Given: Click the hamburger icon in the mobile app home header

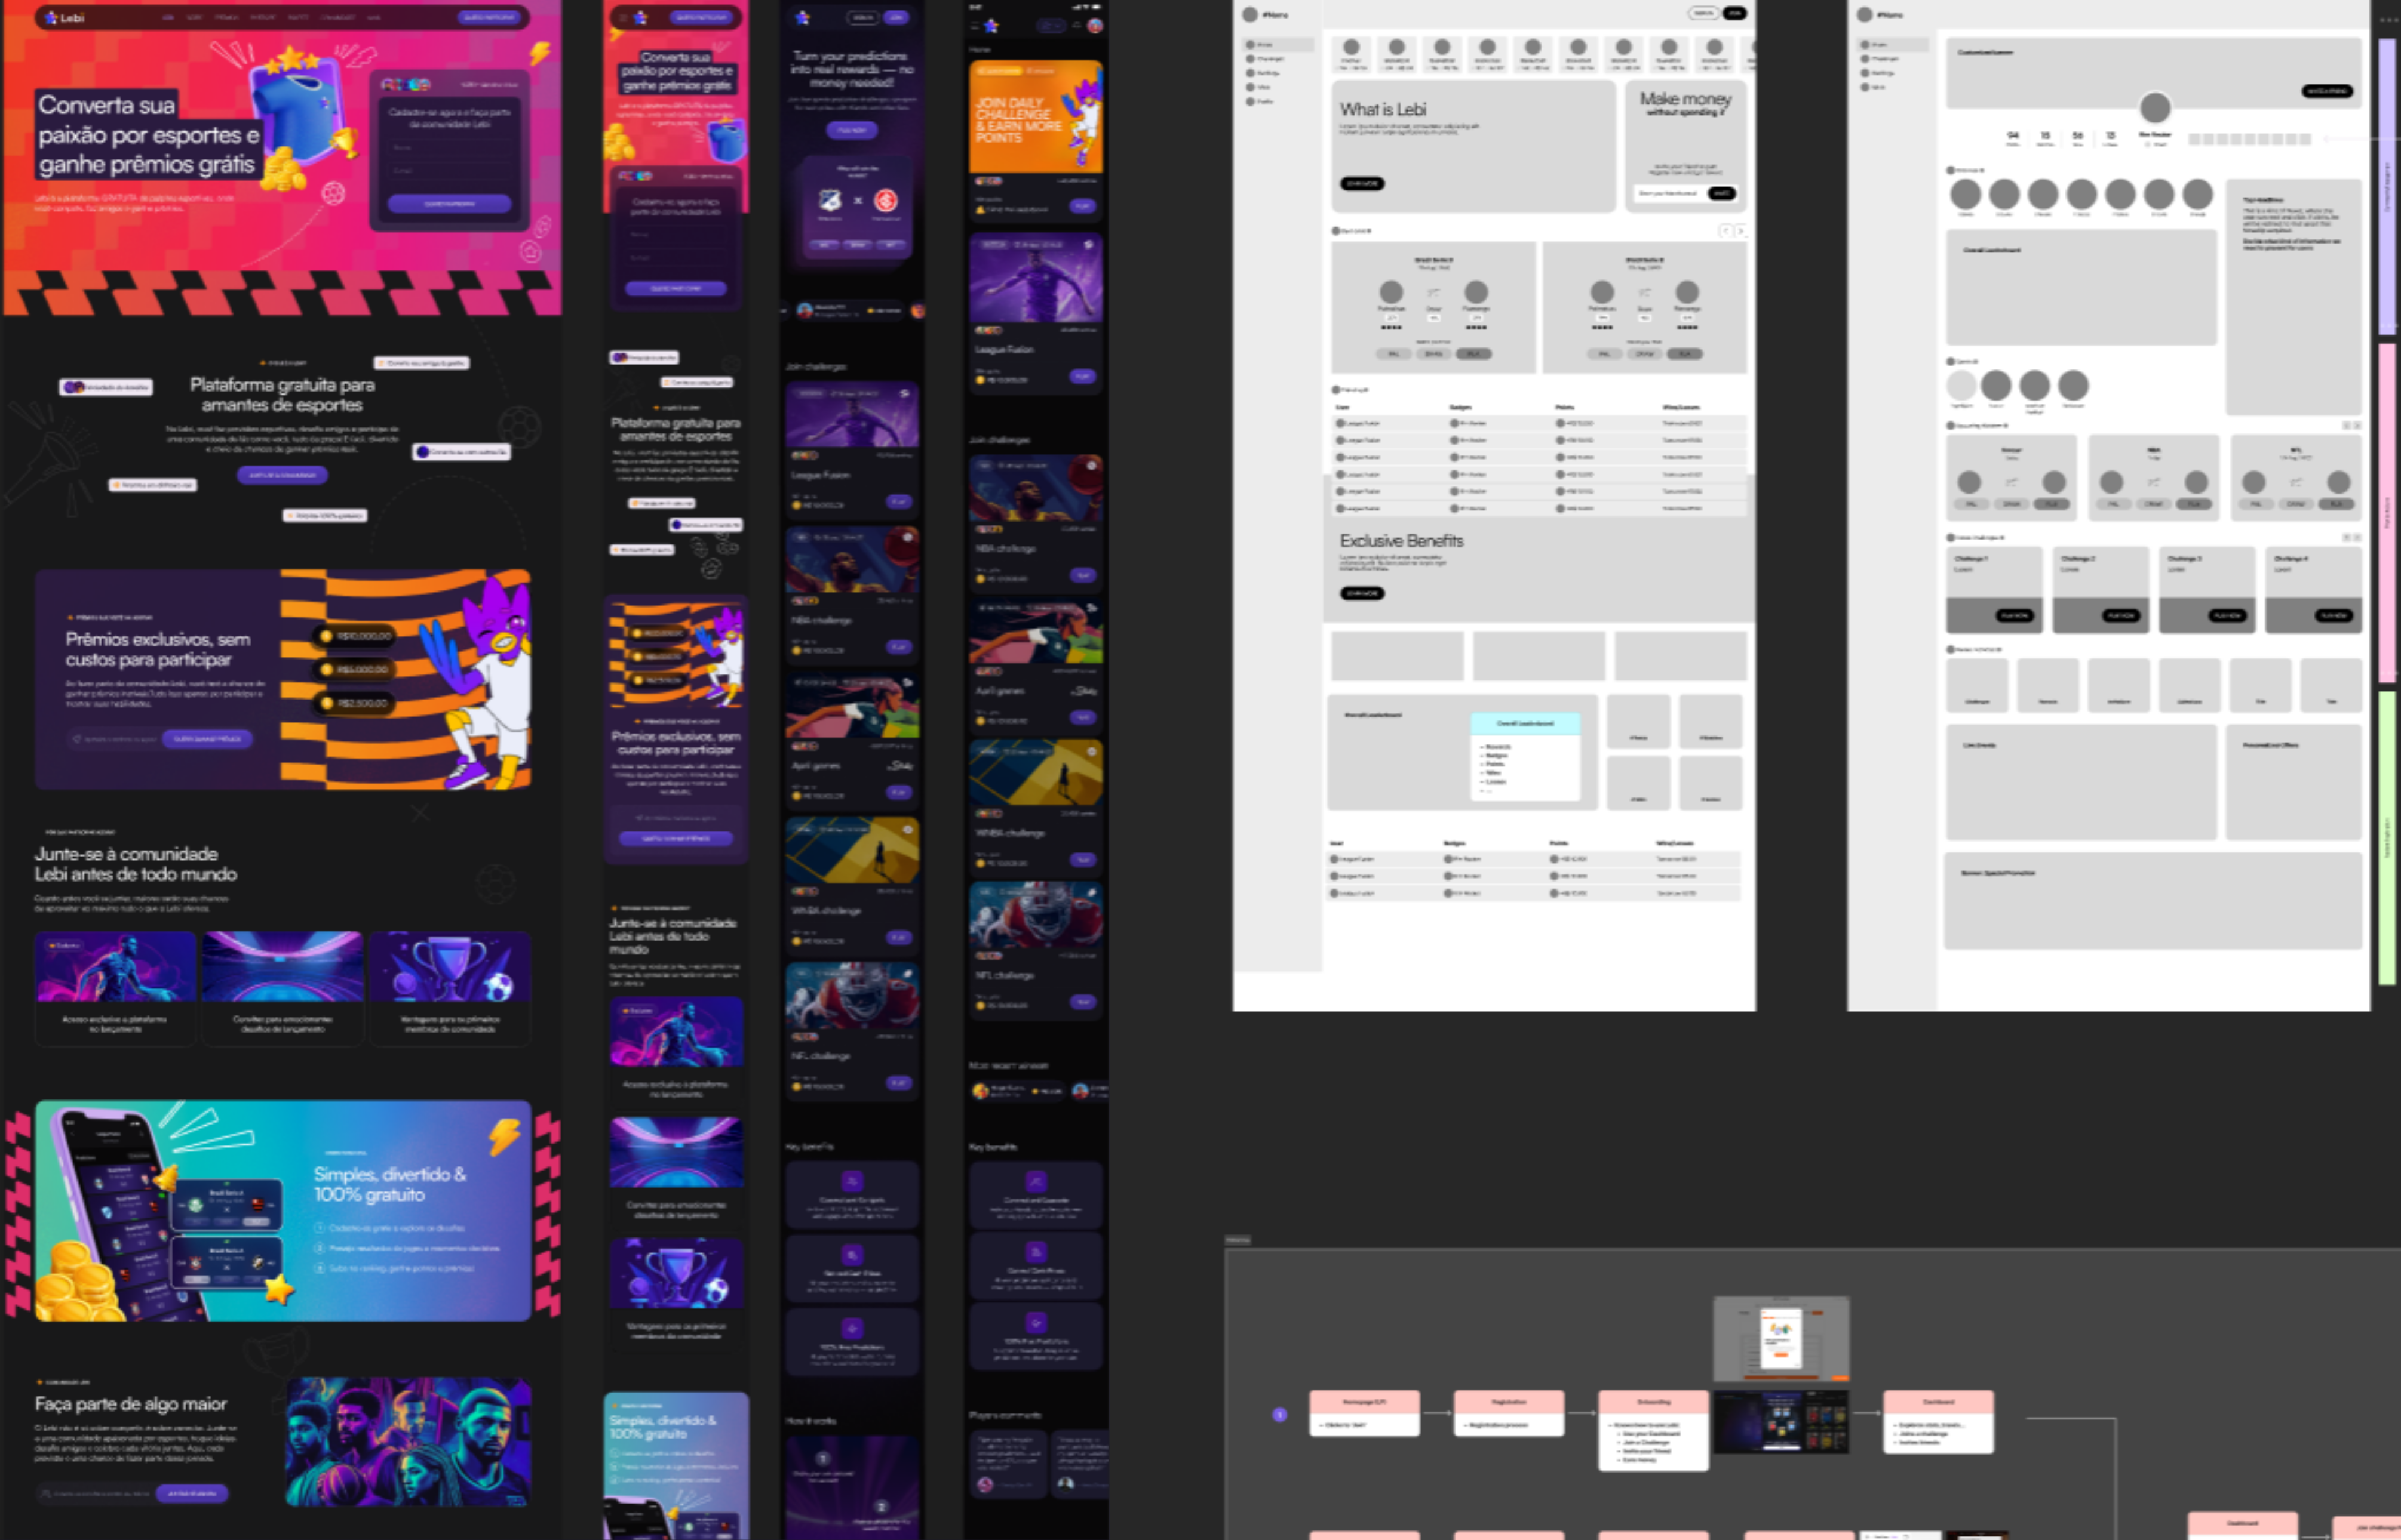Looking at the screenshot, I should coord(974,26).
